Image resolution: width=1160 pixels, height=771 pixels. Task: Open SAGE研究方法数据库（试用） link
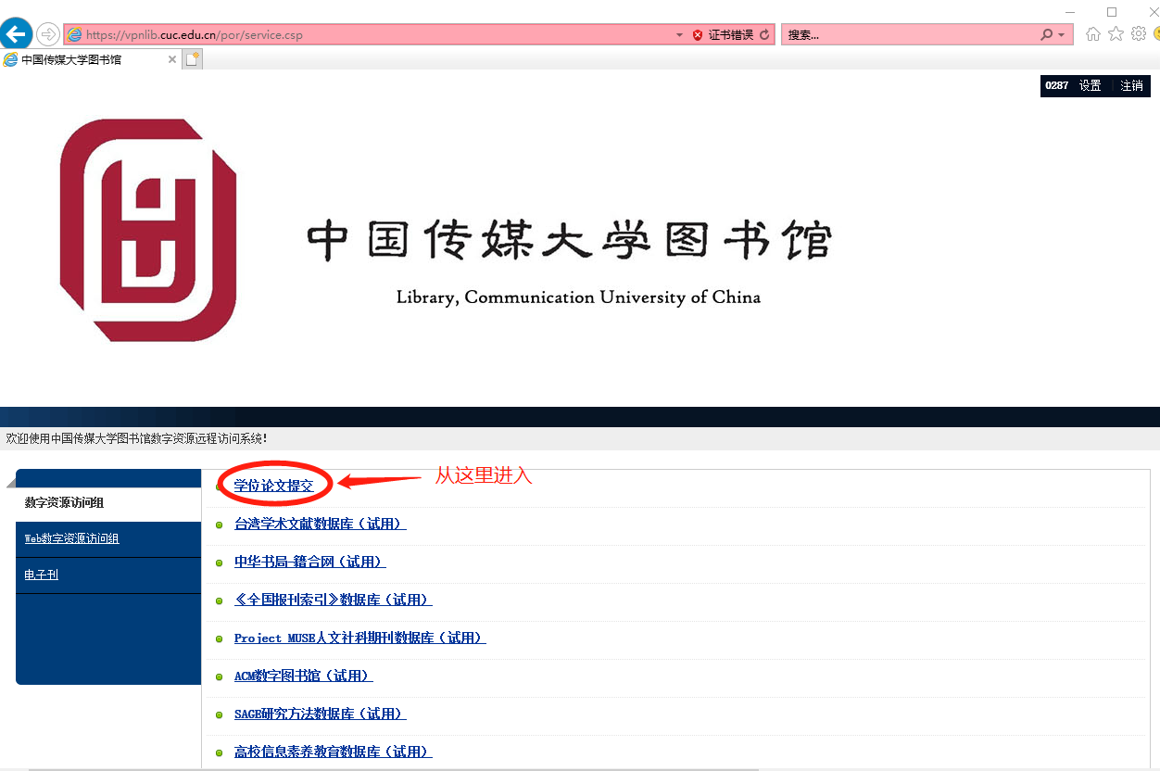point(320,714)
